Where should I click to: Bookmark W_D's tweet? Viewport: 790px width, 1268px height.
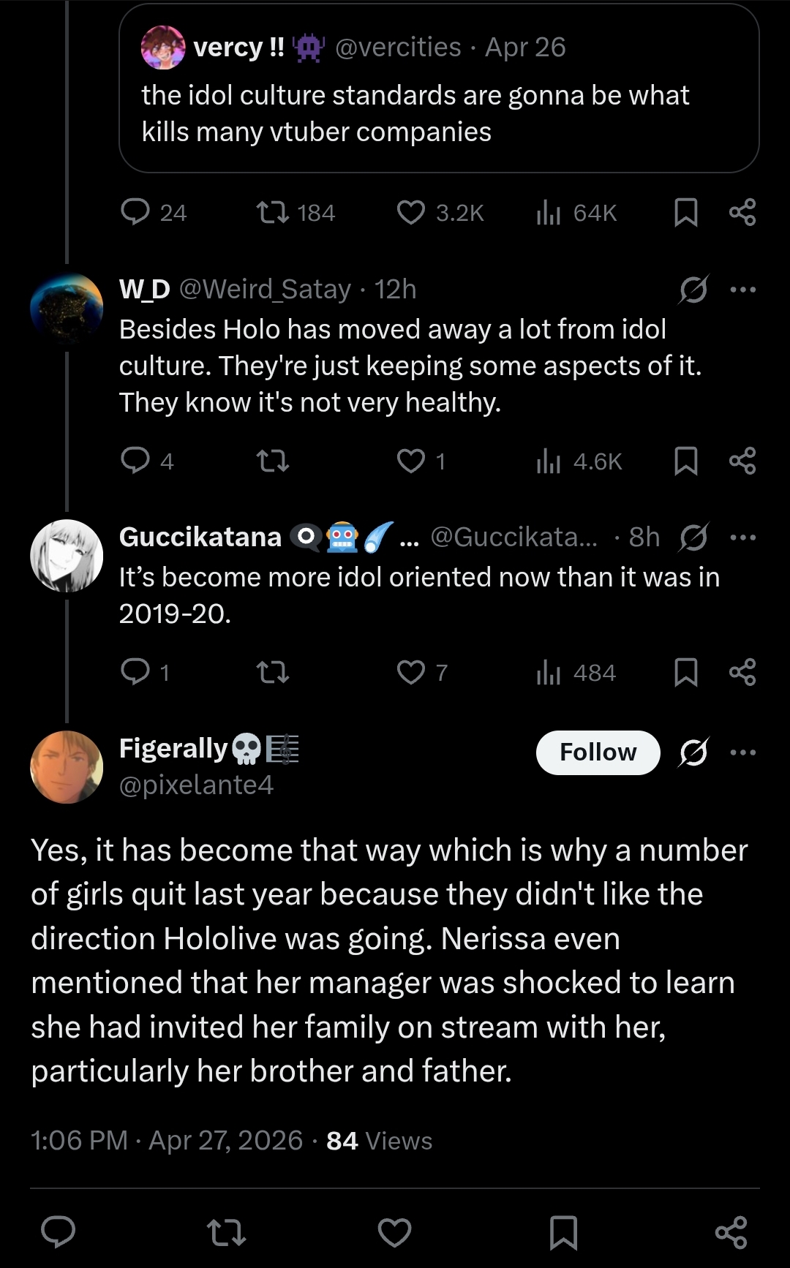coord(685,461)
